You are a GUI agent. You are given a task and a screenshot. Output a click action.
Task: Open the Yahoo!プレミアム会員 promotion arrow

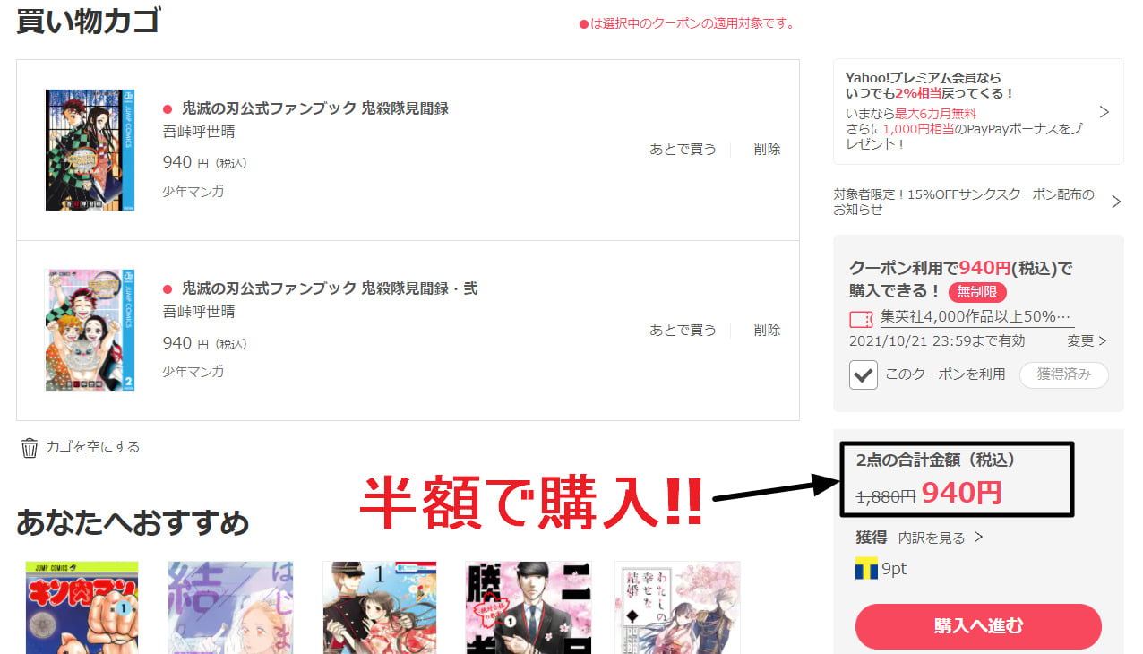[x=1104, y=112]
